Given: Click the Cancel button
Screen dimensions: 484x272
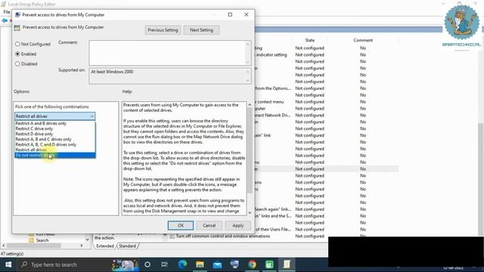Looking at the screenshot, I should click(x=209, y=225).
